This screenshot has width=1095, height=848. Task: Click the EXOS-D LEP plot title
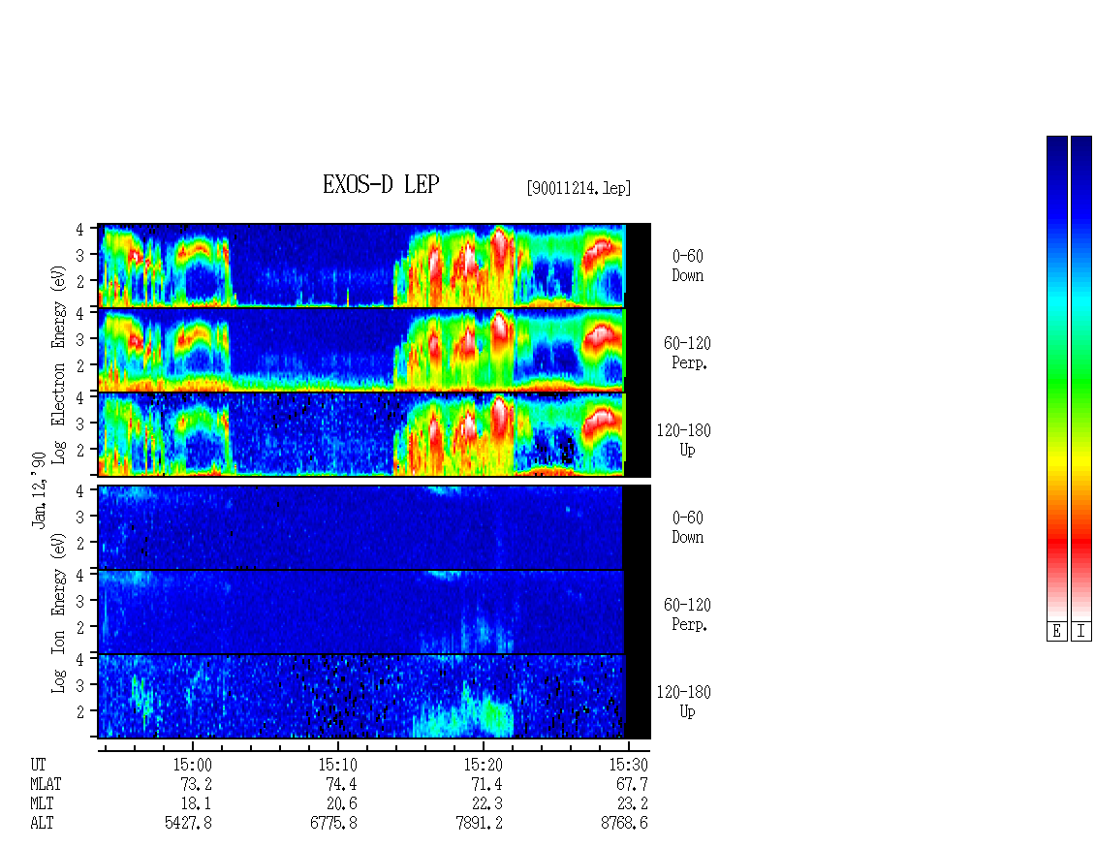click(381, 185)
